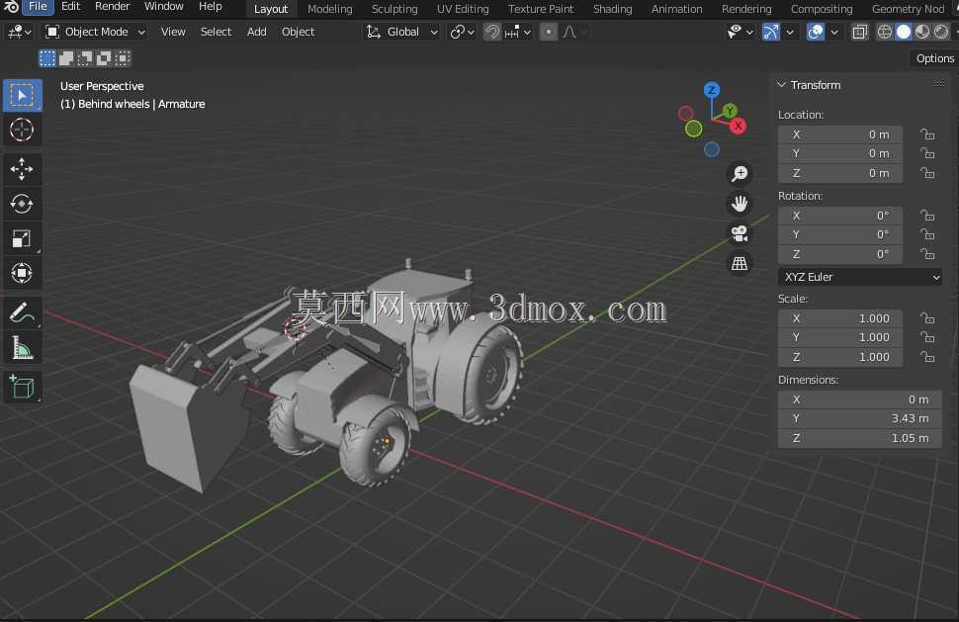Screen dimensions: 959x622
Task: Open the pivot point dropdown
Action: pos(463,32)
